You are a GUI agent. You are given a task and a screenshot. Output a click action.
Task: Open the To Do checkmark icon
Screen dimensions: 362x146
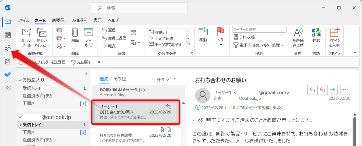click(x=8, y=74)
